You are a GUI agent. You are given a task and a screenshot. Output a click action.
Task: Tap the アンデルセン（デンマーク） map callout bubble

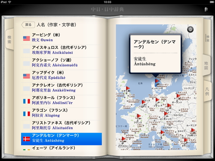tap(156, 54)
